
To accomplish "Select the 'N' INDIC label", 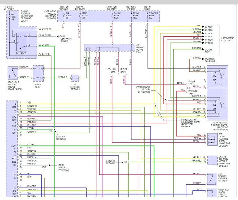I will pyautogui.click(x=209, y=37).
